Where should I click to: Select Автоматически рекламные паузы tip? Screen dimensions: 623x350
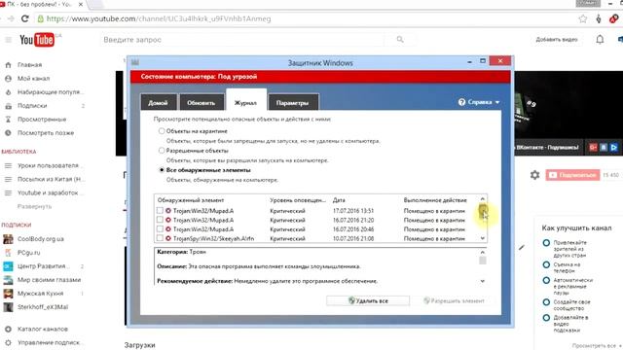[546, 280]
